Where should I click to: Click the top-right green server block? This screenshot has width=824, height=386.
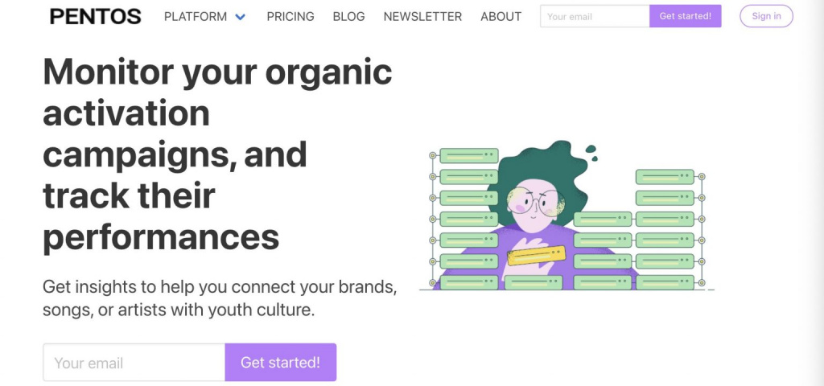665,177
